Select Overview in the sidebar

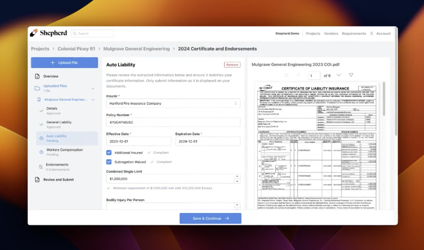pyautogui.click(x=50, y=76)
